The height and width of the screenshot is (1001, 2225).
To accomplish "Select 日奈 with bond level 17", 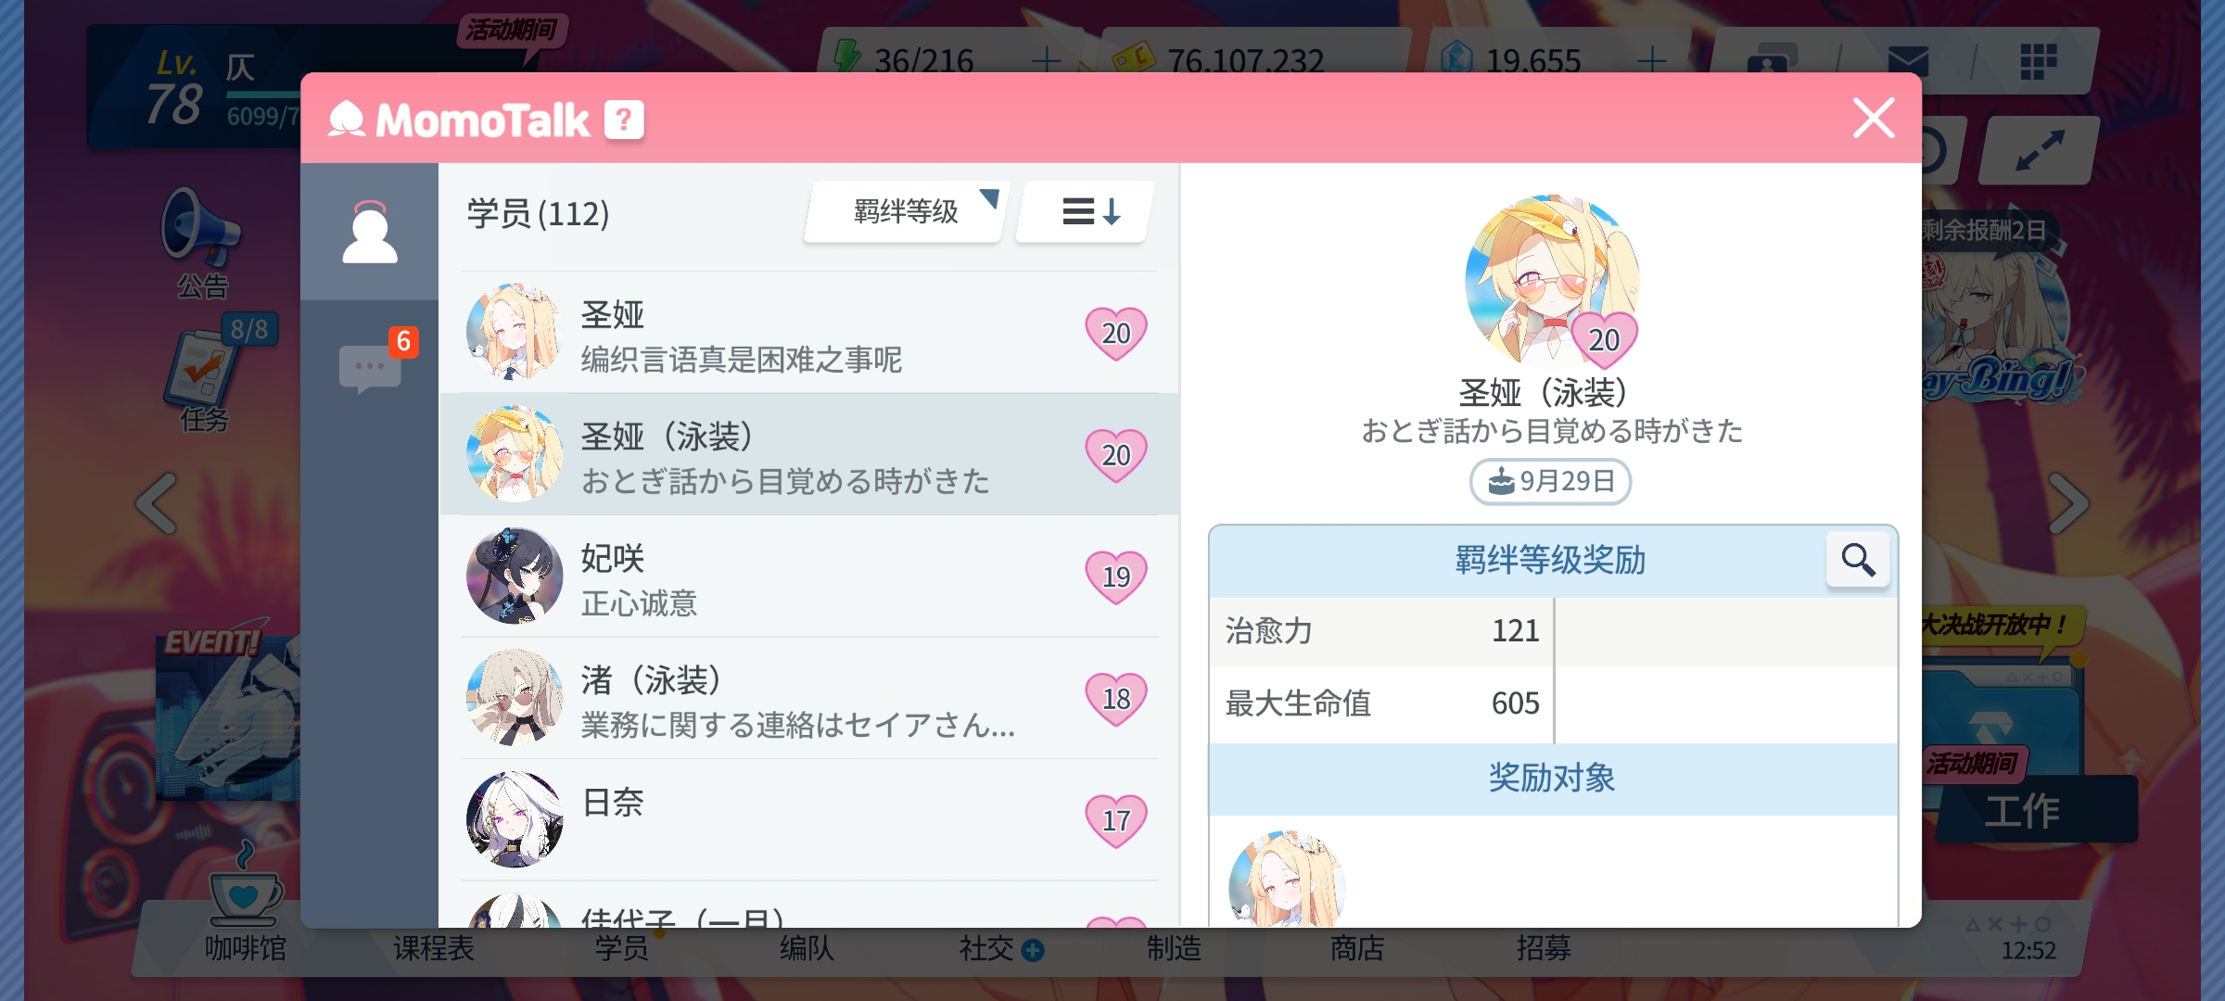I will [809, 819].
